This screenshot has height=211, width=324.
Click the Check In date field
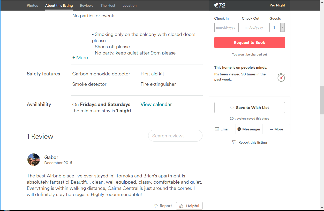click(226, 27)
